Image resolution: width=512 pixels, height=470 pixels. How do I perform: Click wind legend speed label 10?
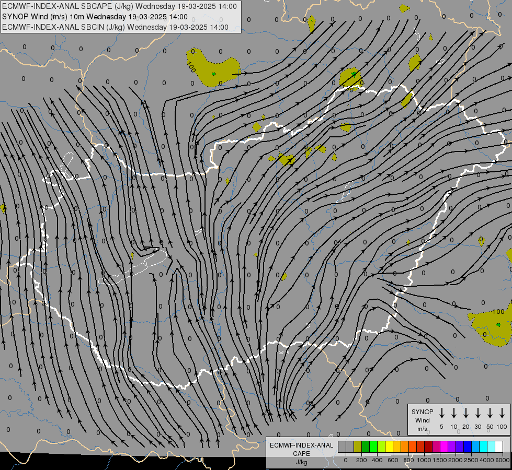[x=454, y=427]
